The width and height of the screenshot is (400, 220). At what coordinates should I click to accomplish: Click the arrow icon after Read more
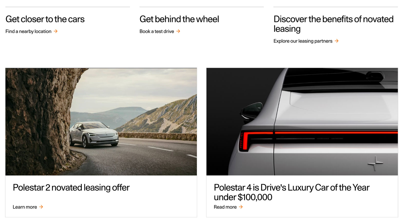[x=241, y=207]
